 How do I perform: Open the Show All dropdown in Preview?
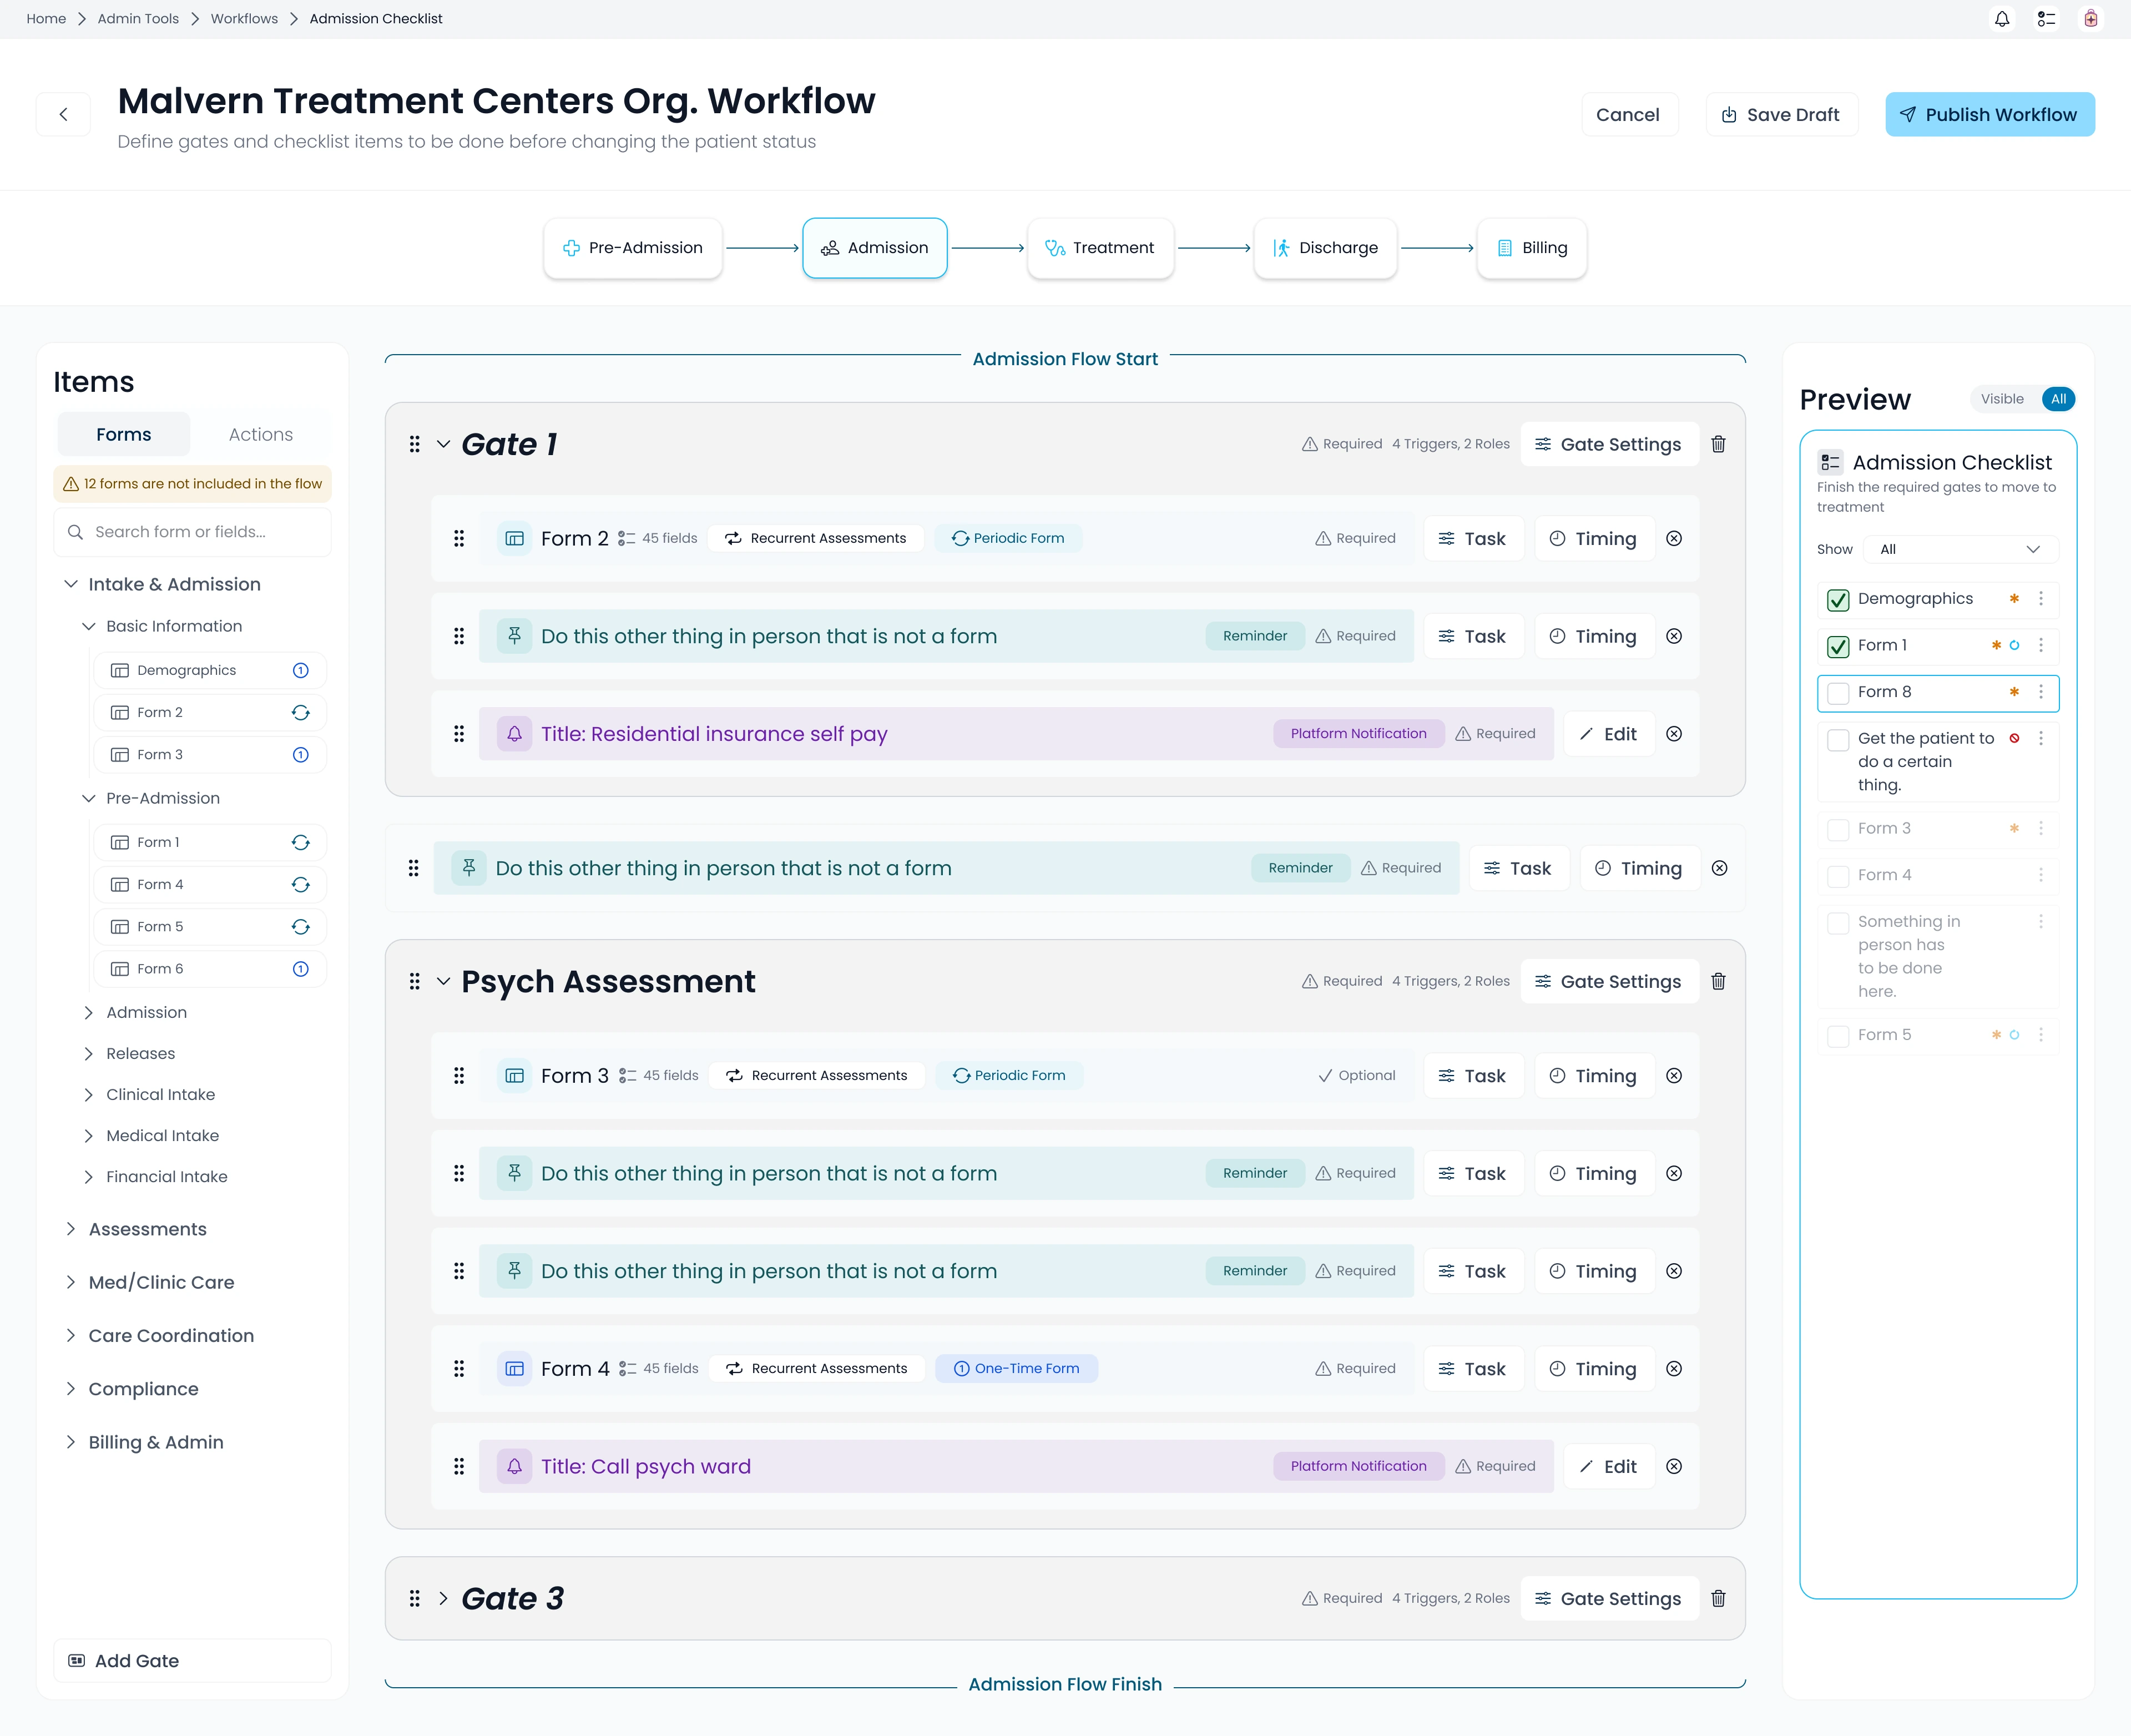point(1959,549)
